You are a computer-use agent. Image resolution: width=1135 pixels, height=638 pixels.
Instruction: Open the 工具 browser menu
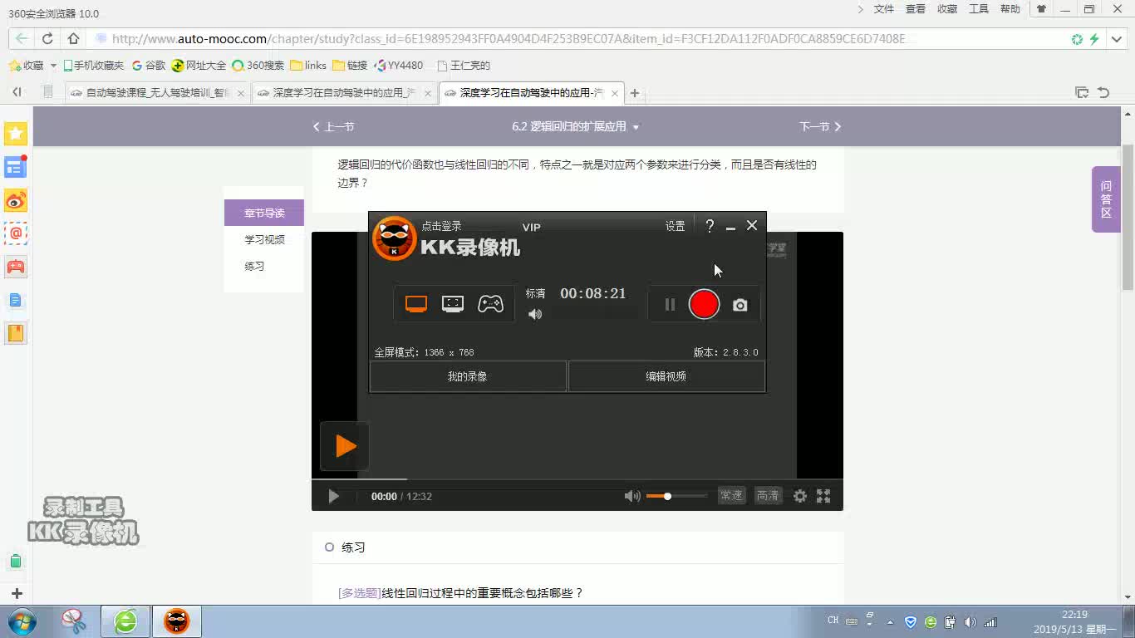click(979, 9)
